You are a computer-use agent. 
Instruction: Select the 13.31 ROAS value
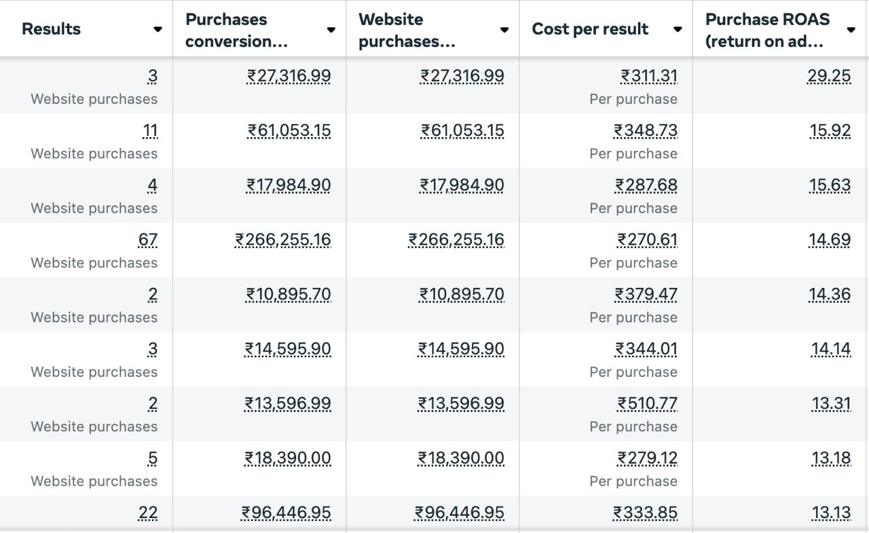(831, 403)
